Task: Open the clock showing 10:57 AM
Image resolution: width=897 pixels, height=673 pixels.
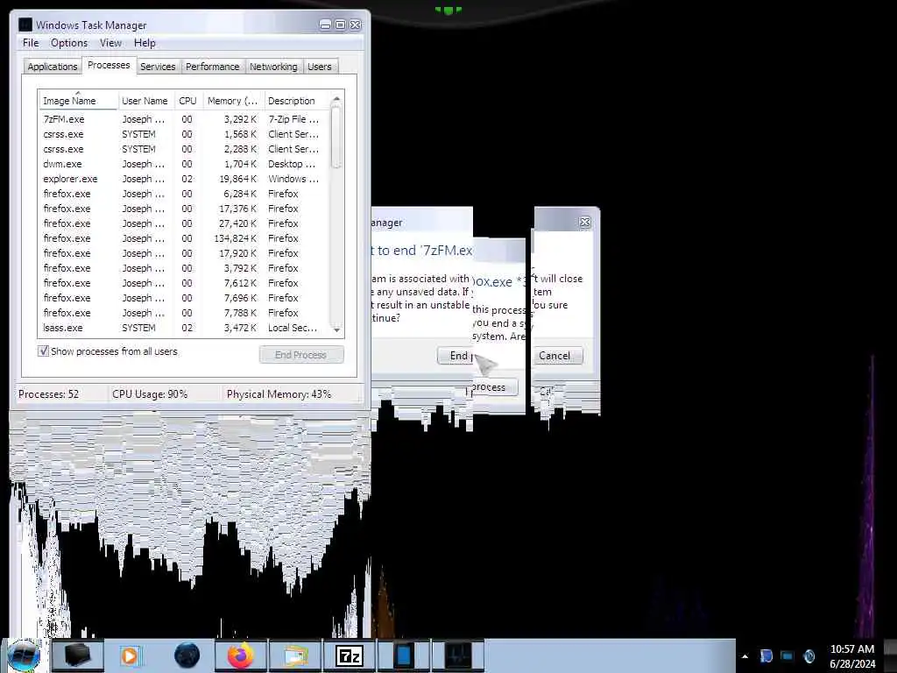Action: (x=851, y=656)
